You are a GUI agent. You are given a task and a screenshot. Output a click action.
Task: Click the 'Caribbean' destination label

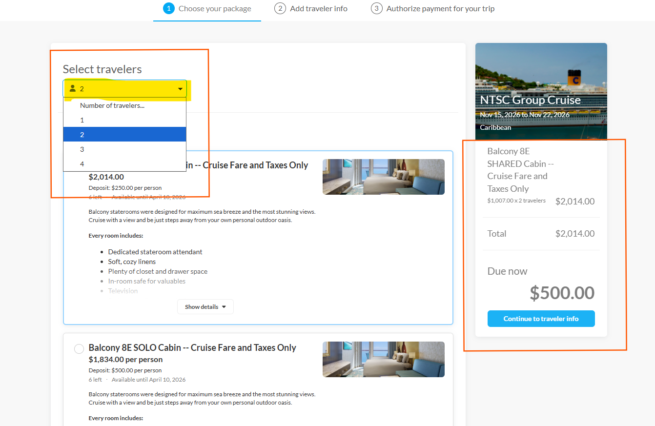point(495,127)
